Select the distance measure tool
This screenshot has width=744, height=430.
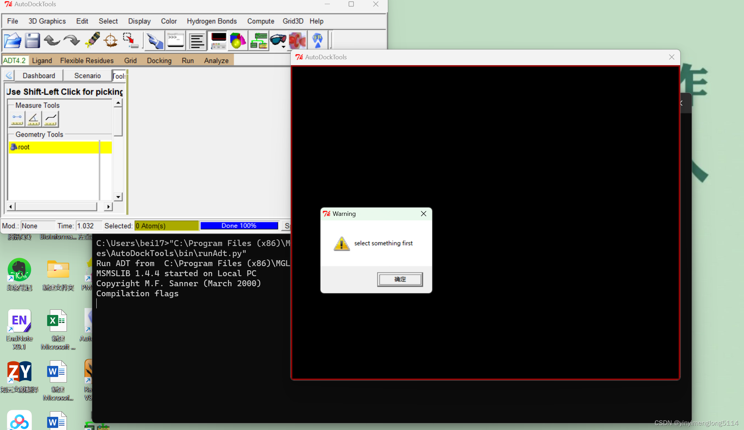point(17,119)
